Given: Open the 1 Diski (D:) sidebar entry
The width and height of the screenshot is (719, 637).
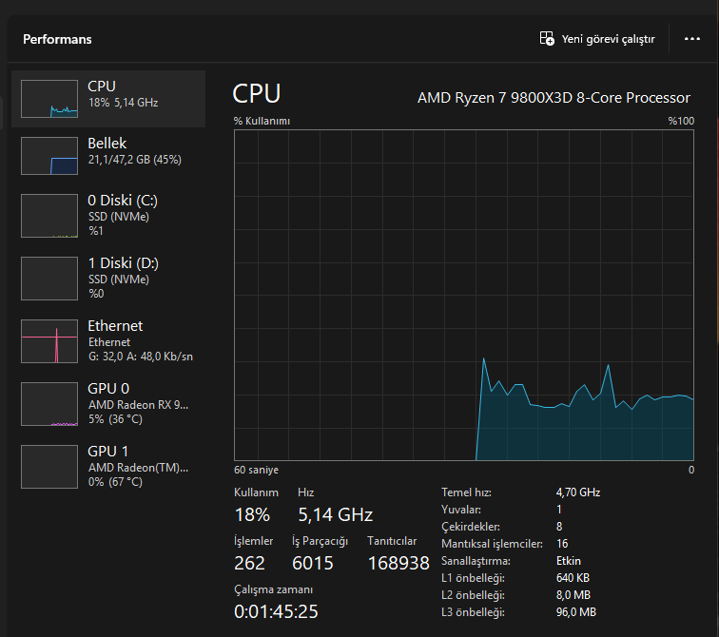Looking at the screenshot, I should [108, 279].
